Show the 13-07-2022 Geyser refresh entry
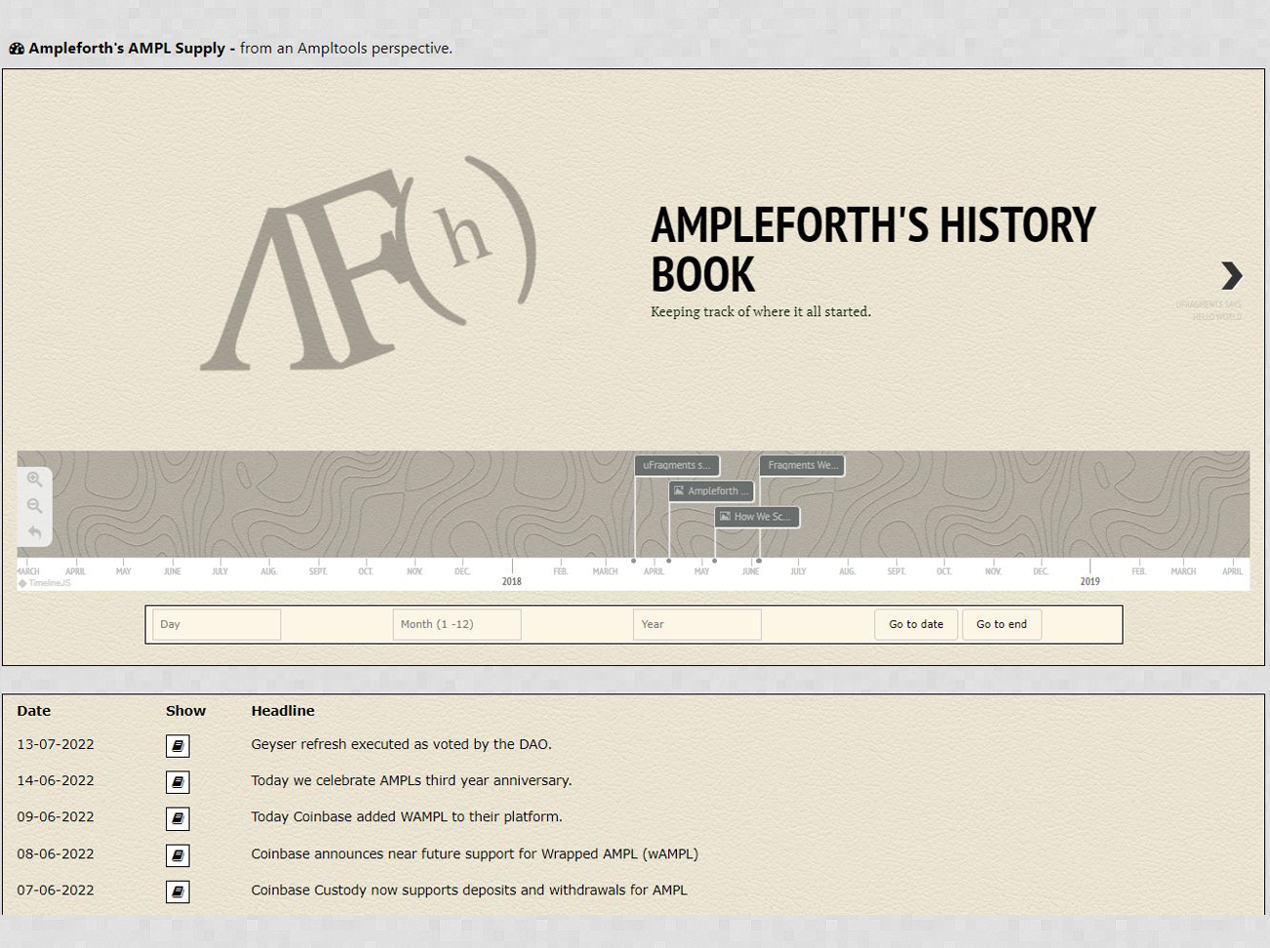The width and height of the screenshot is (1270, 948). pos(178,746)
